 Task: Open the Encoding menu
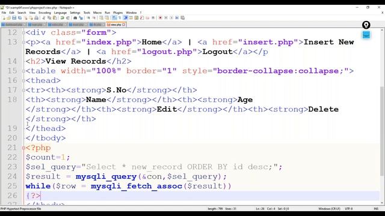pos(45,13)
